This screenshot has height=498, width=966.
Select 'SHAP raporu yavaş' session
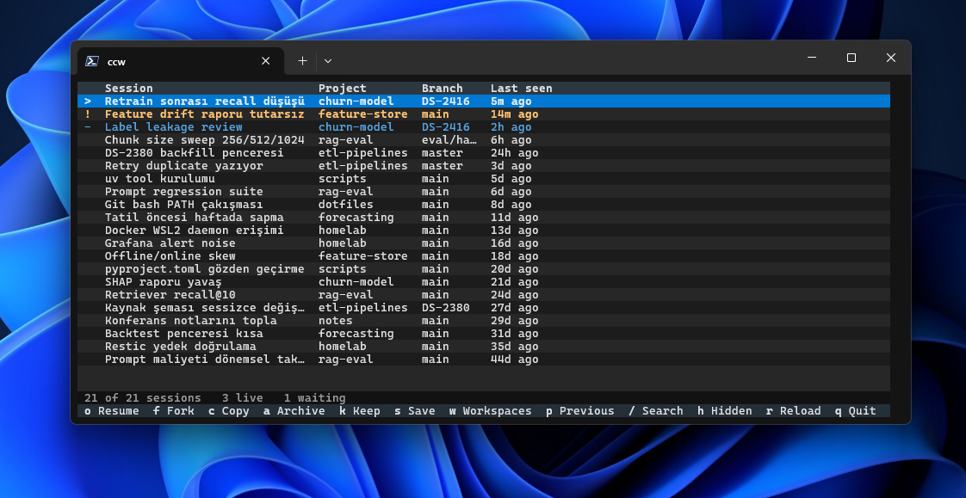point(484,282)
